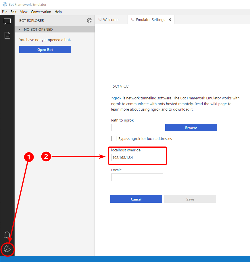The width and height of the screenshot is (250, 262).
Task: Open the View menu
Action: coord(24,12)
